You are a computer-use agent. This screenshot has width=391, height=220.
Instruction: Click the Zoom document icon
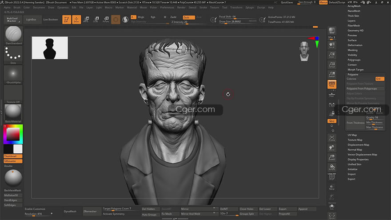click(x=331, y=55)
